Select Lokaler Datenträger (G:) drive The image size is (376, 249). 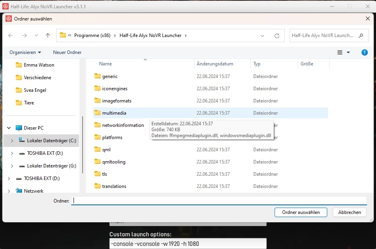(51, 166)
